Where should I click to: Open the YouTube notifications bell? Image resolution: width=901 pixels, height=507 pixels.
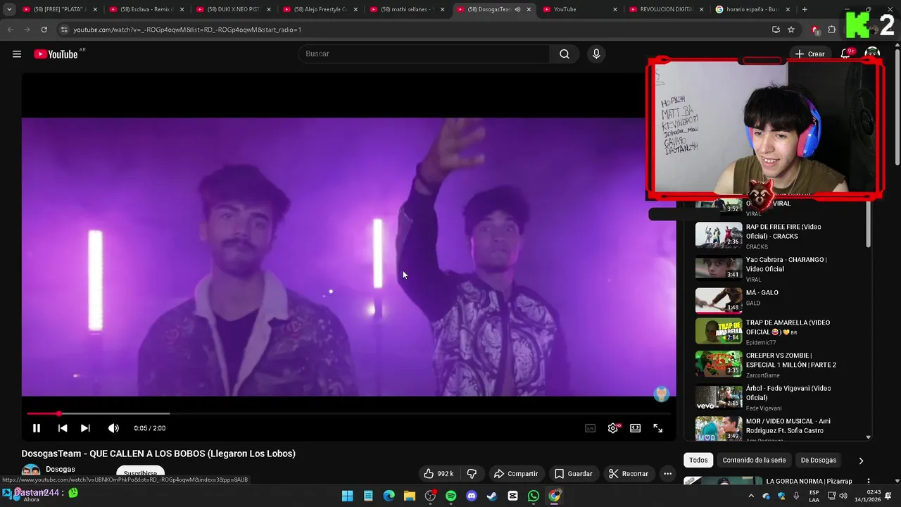pyautogui.click(x=846, y=54)
